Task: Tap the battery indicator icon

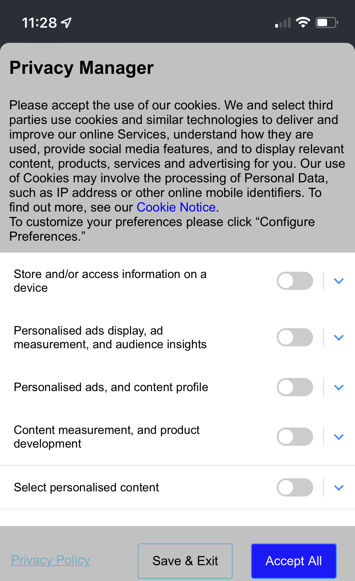Action: coord(327,22)
